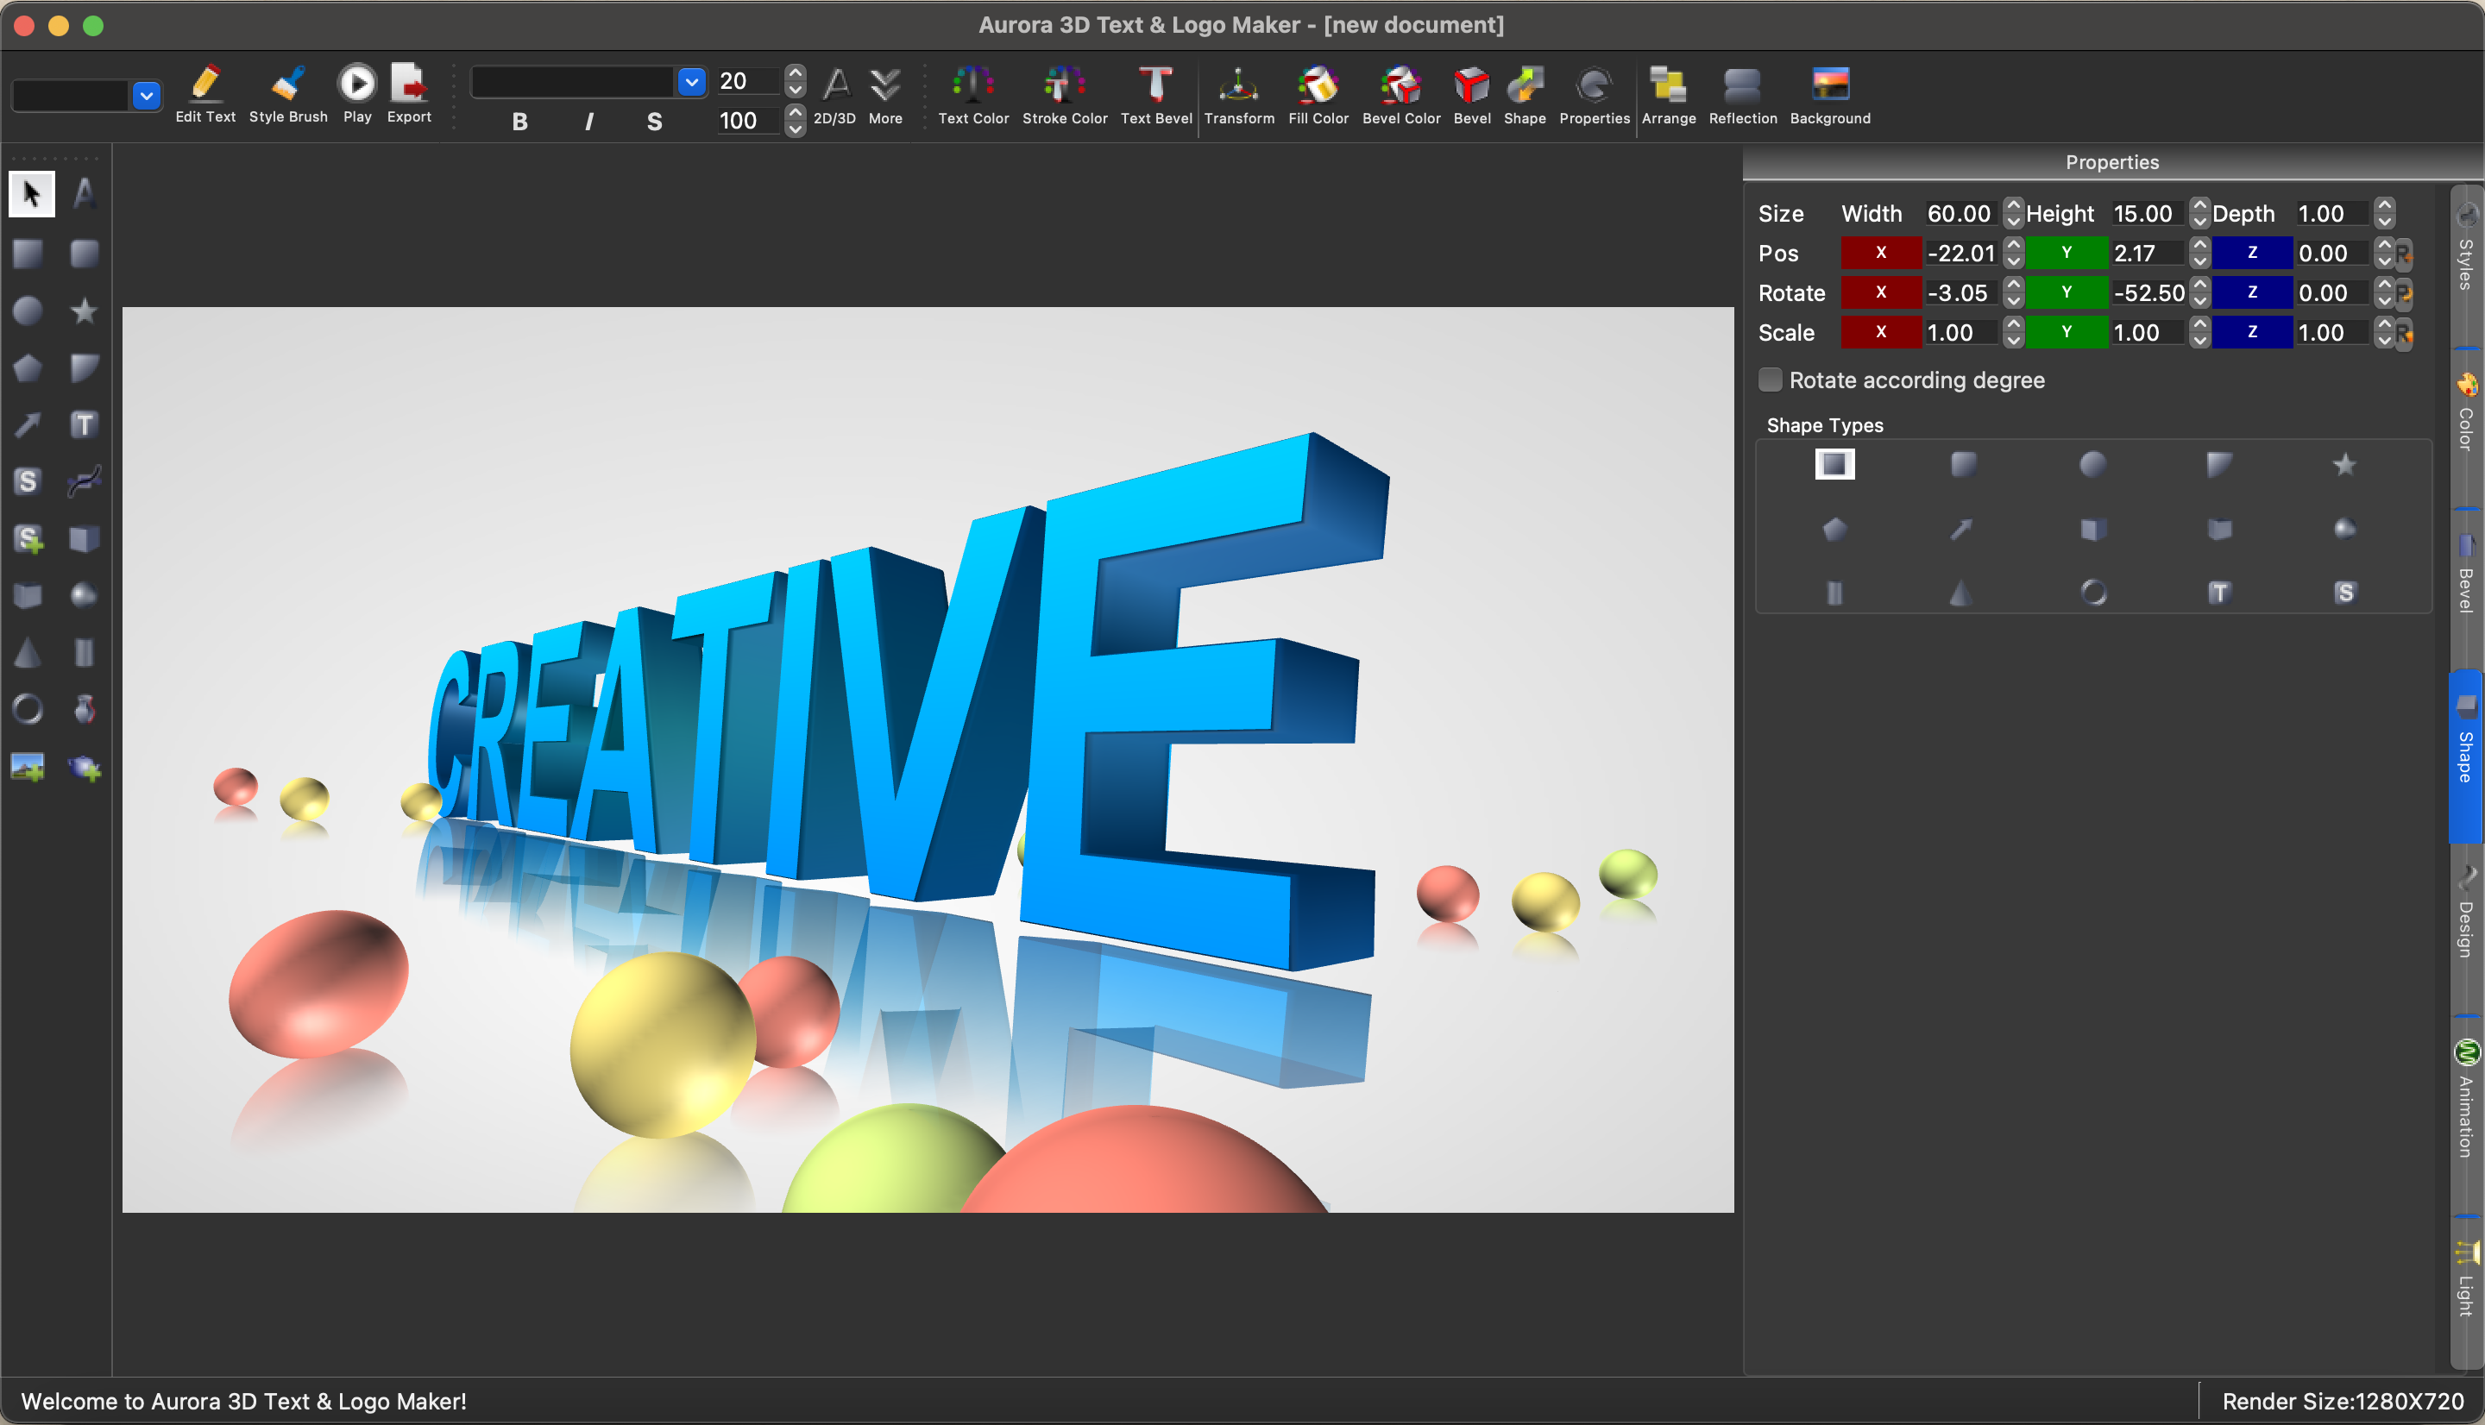Enable Rotate according degree checkbox
Viewport: 2485px width, 1425px height.
1771,380
